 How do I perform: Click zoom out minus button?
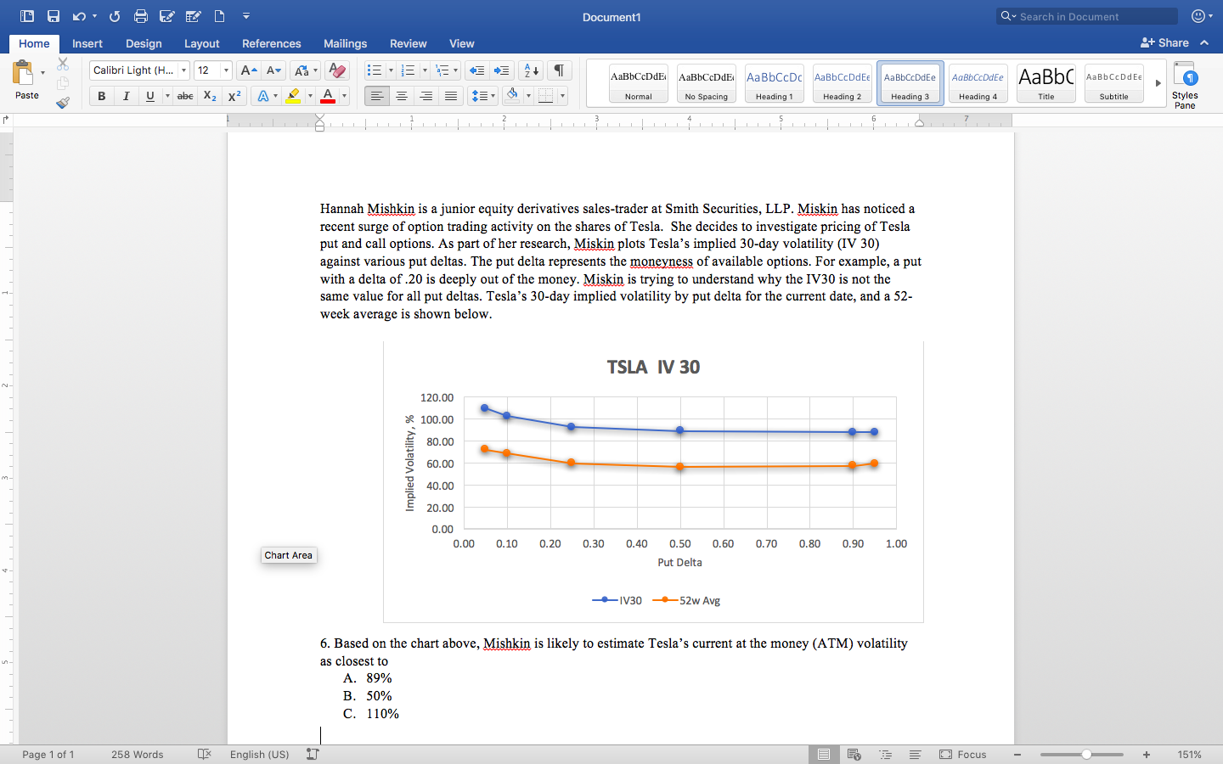tap(1017, 754)
